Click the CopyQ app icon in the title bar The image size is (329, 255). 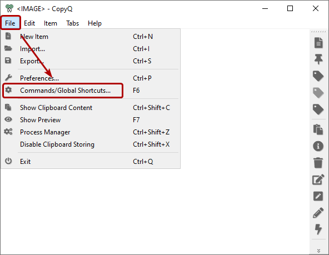coord(9,8)
